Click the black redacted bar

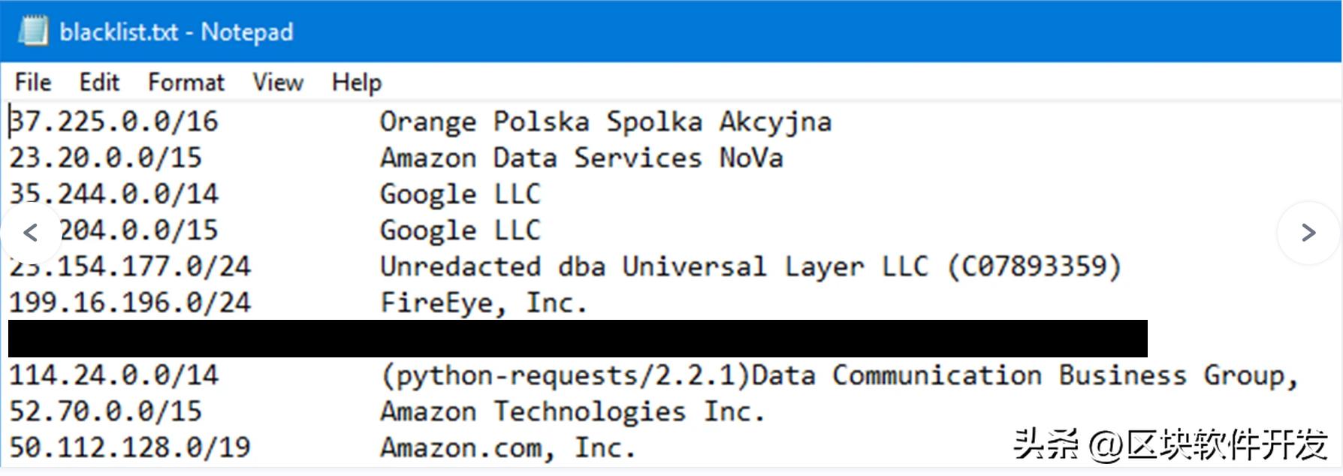[x=577, y=339]
